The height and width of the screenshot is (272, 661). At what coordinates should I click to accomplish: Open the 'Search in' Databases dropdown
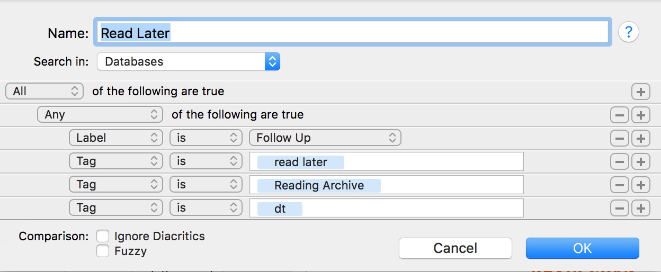pos(189,61)
